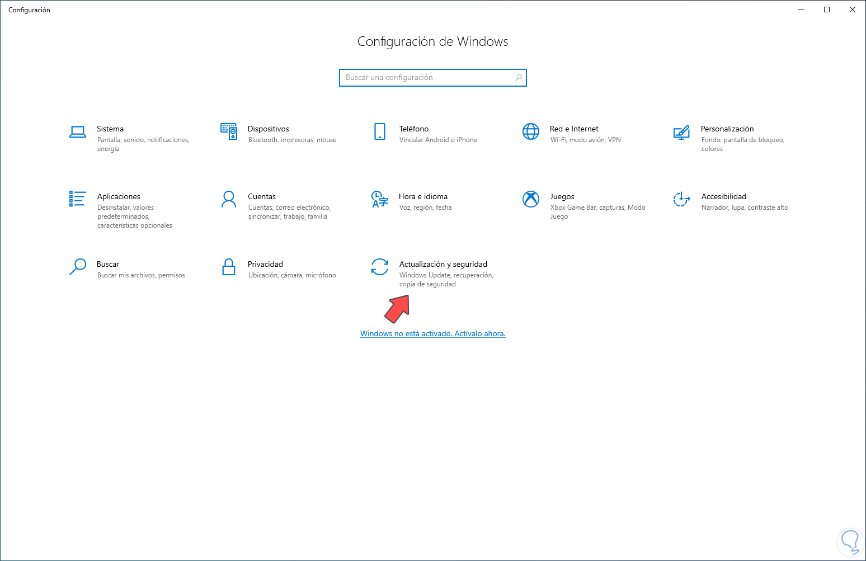Focus the Buscar una configuración search field
The height and width of the screenshot is (561, 866).
(x=433, y=78)
